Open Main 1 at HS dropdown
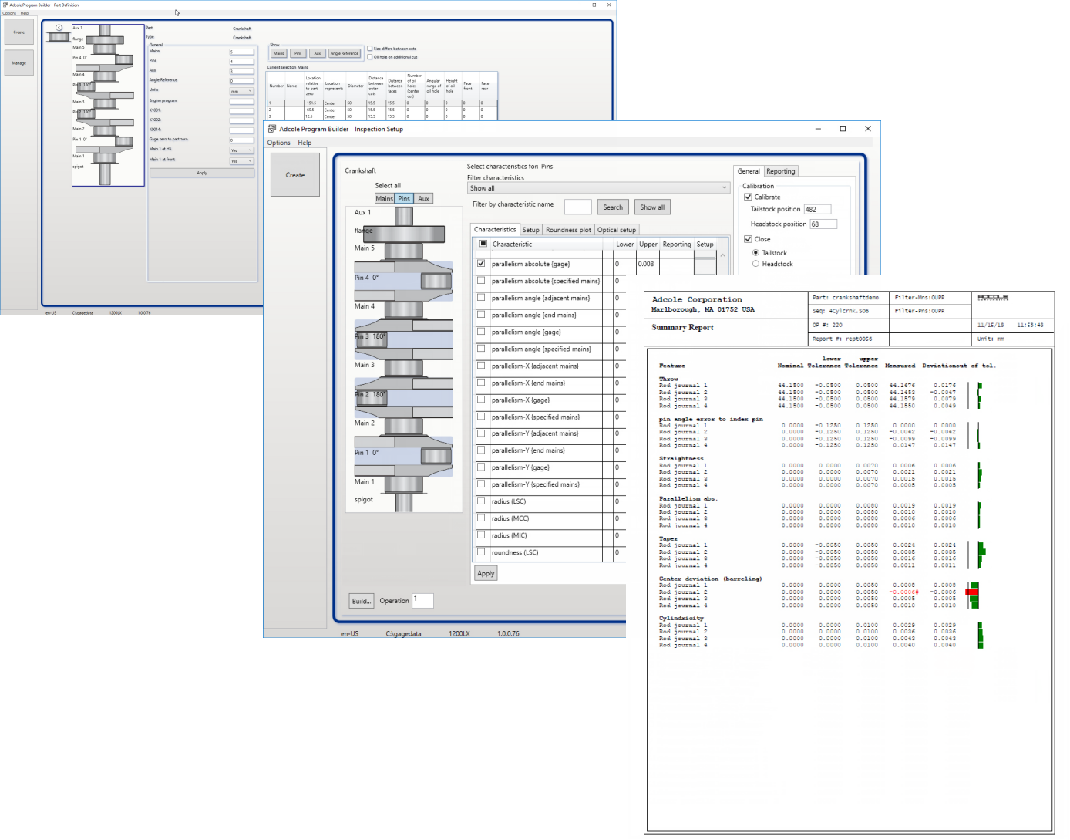 pyautogui.click(x=241, y=150)
